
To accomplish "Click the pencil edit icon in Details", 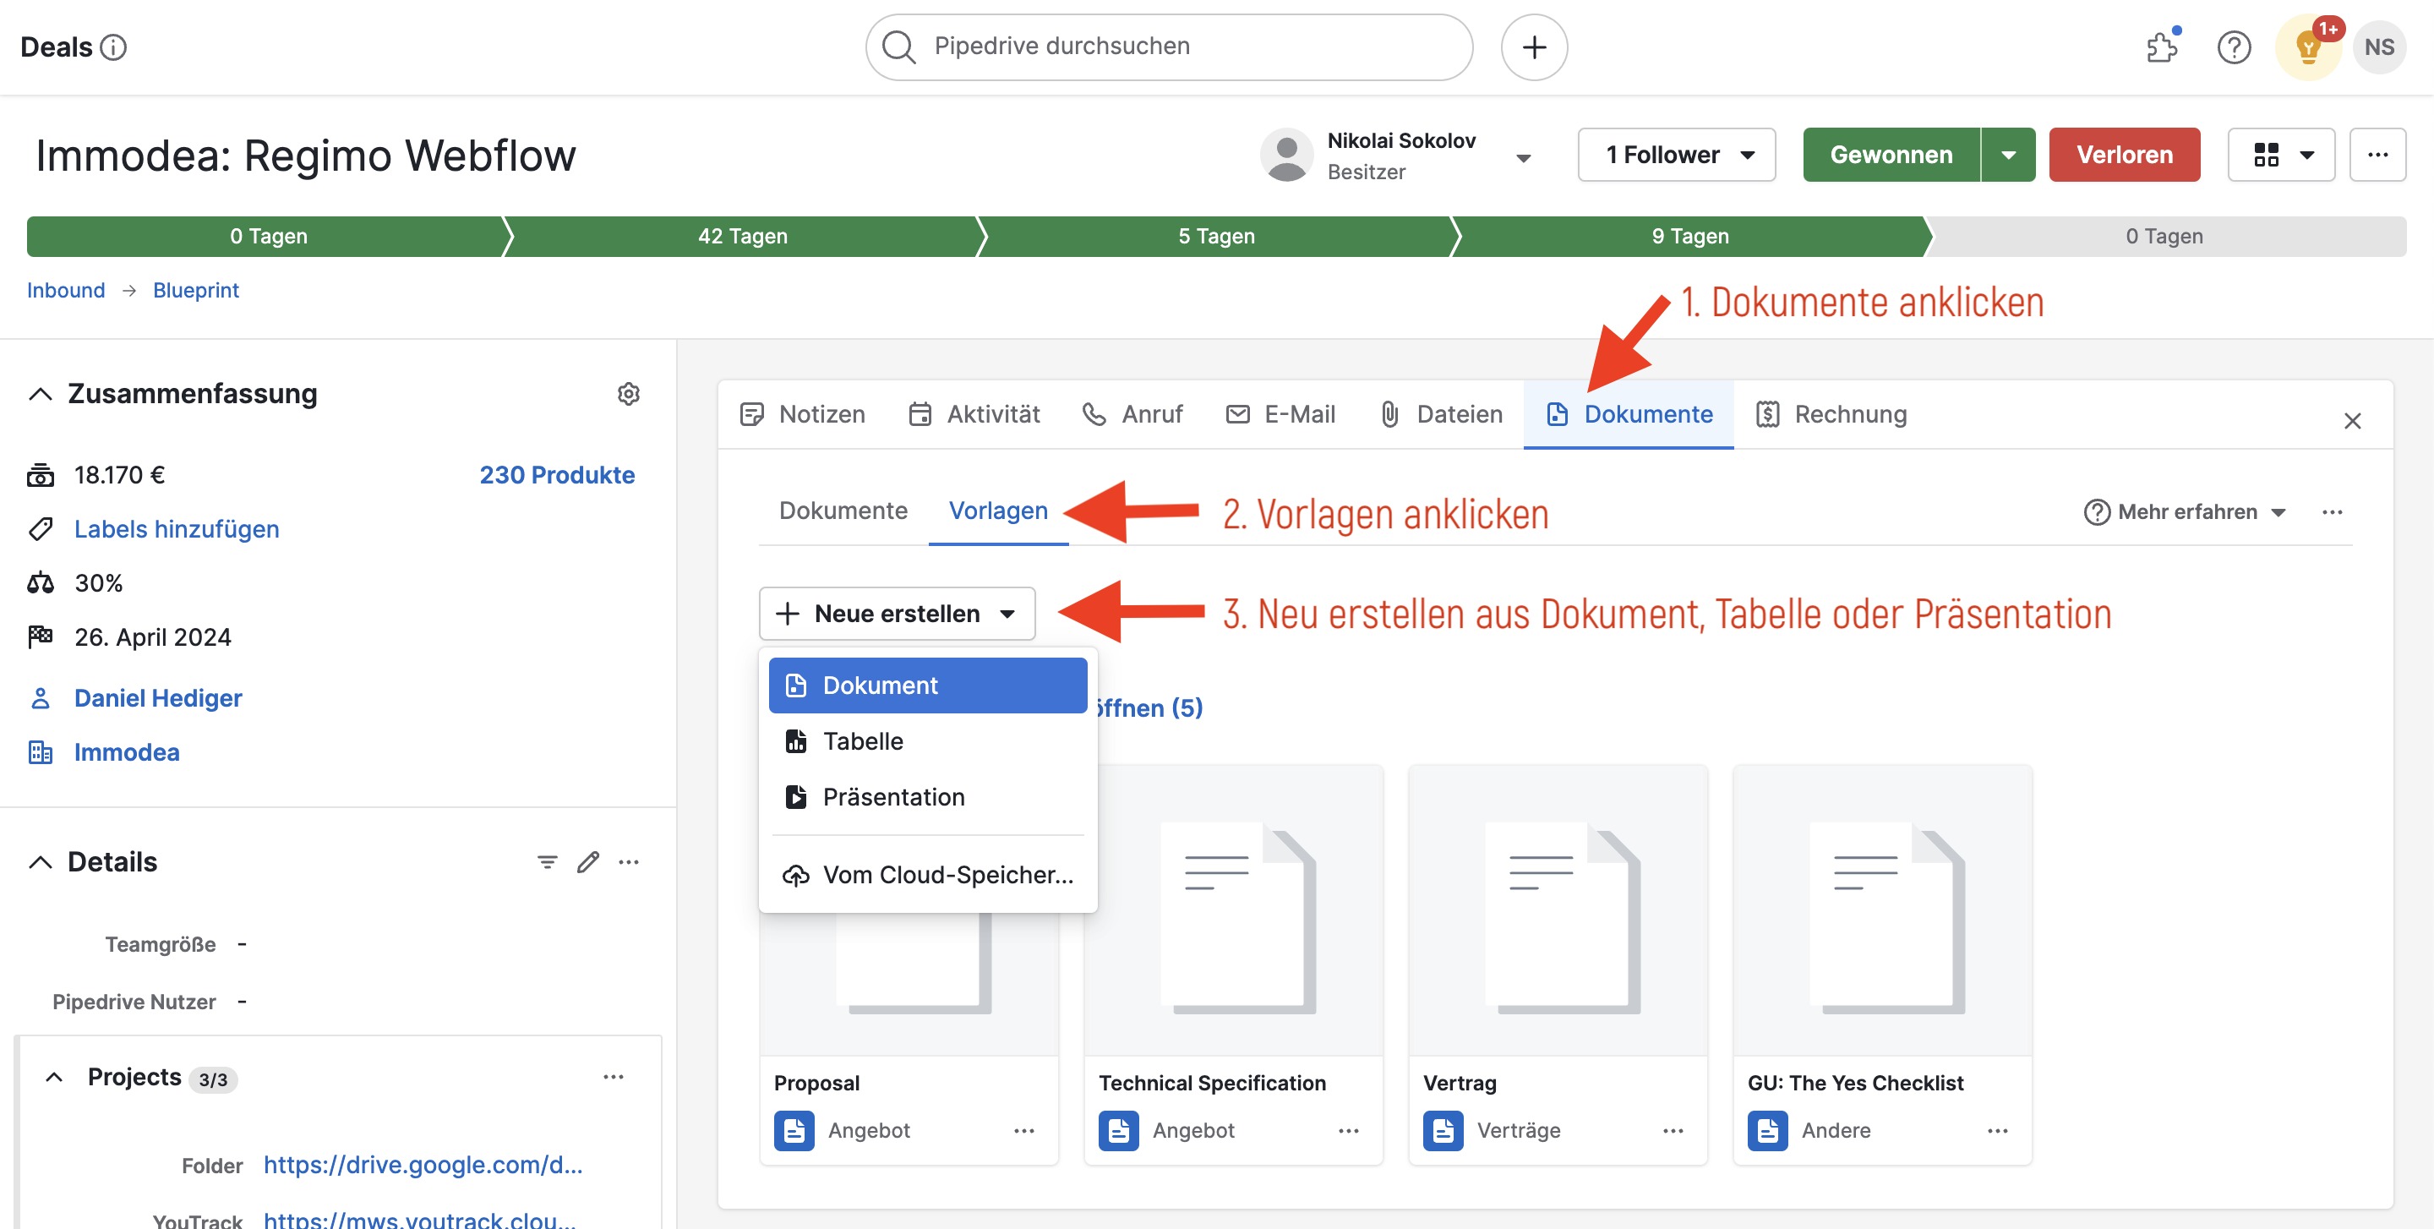I will [587, 861].
